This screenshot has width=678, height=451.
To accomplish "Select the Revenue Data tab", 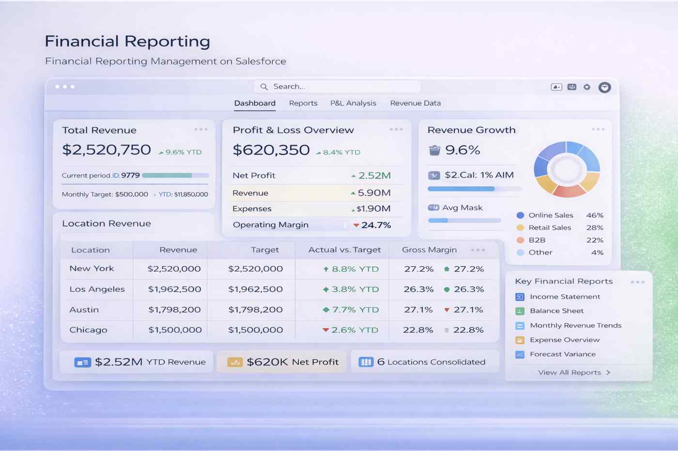I will [x=415, y=103].
